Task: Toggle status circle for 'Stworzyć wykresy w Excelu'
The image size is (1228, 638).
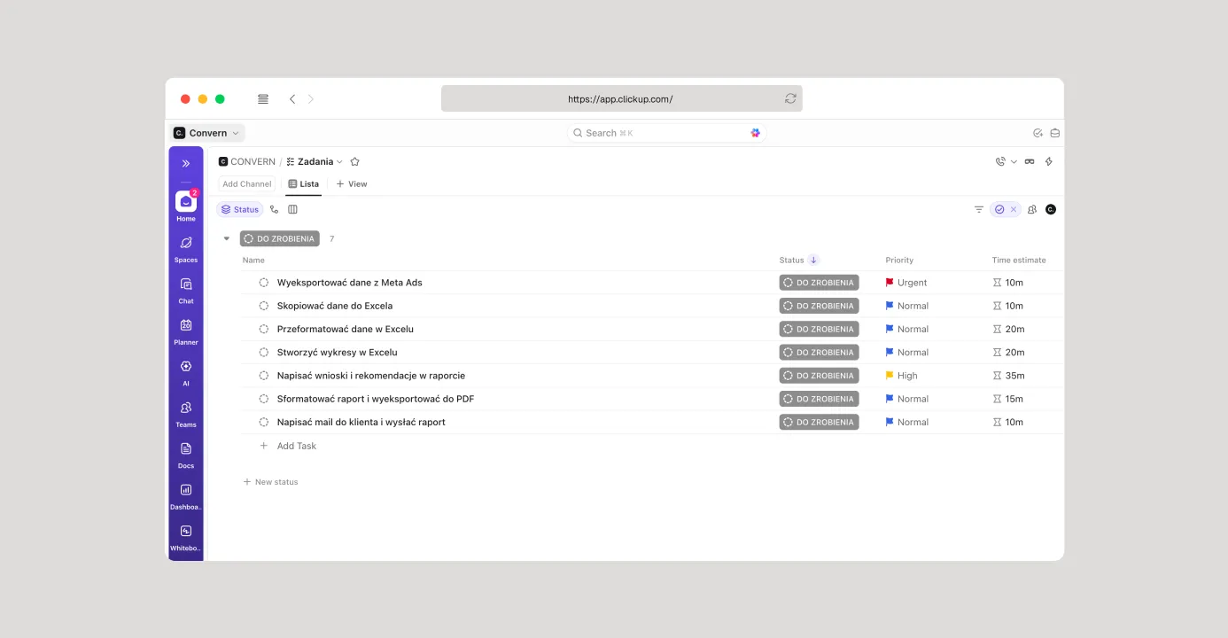Action: click(x=263, y=353)
